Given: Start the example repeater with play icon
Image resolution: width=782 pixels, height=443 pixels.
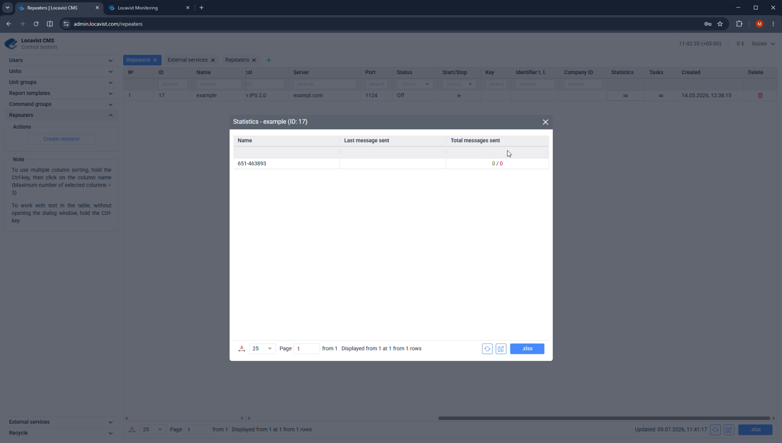Looking at the screenshot, I should click(x=459, y=96).
